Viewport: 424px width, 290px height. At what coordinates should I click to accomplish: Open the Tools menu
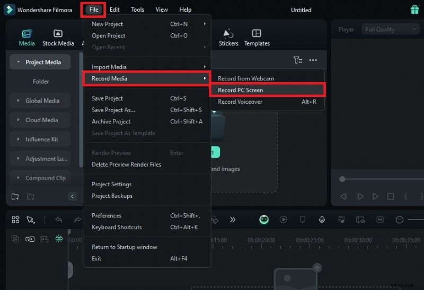click(137, 10)
